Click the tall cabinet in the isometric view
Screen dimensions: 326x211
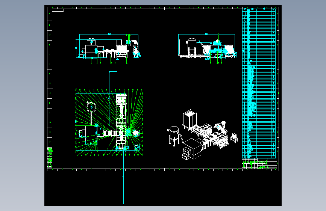click(190, 119)
